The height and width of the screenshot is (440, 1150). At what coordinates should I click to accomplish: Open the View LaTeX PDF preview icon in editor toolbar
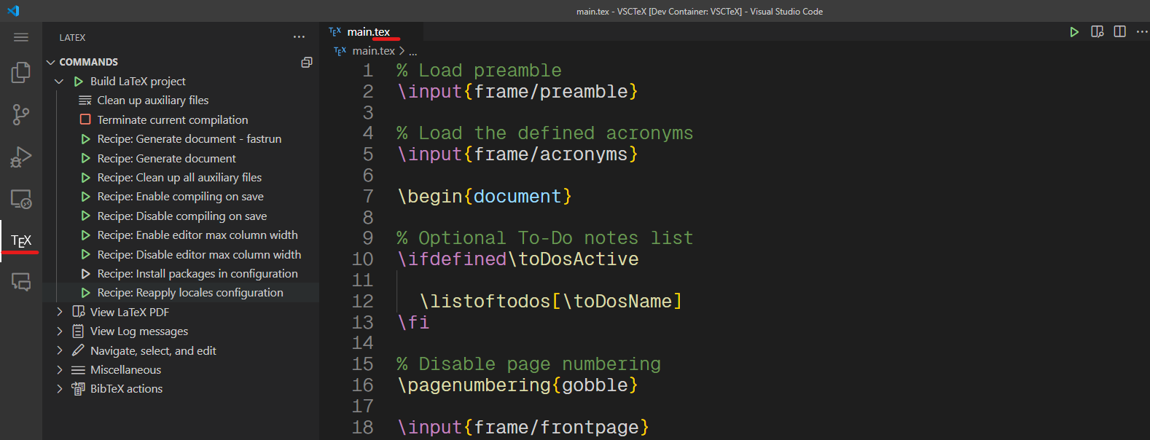coord(1097,31)
